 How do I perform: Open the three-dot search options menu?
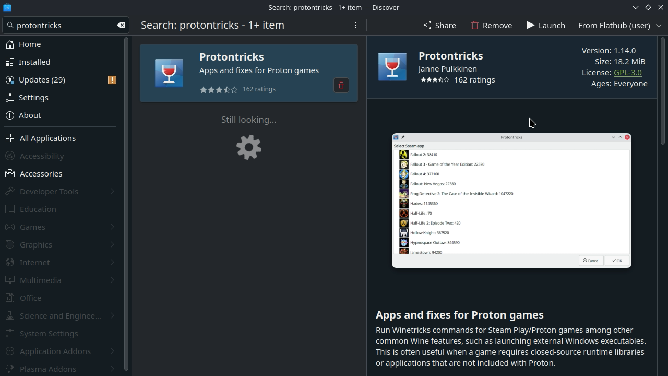[355, 25]
